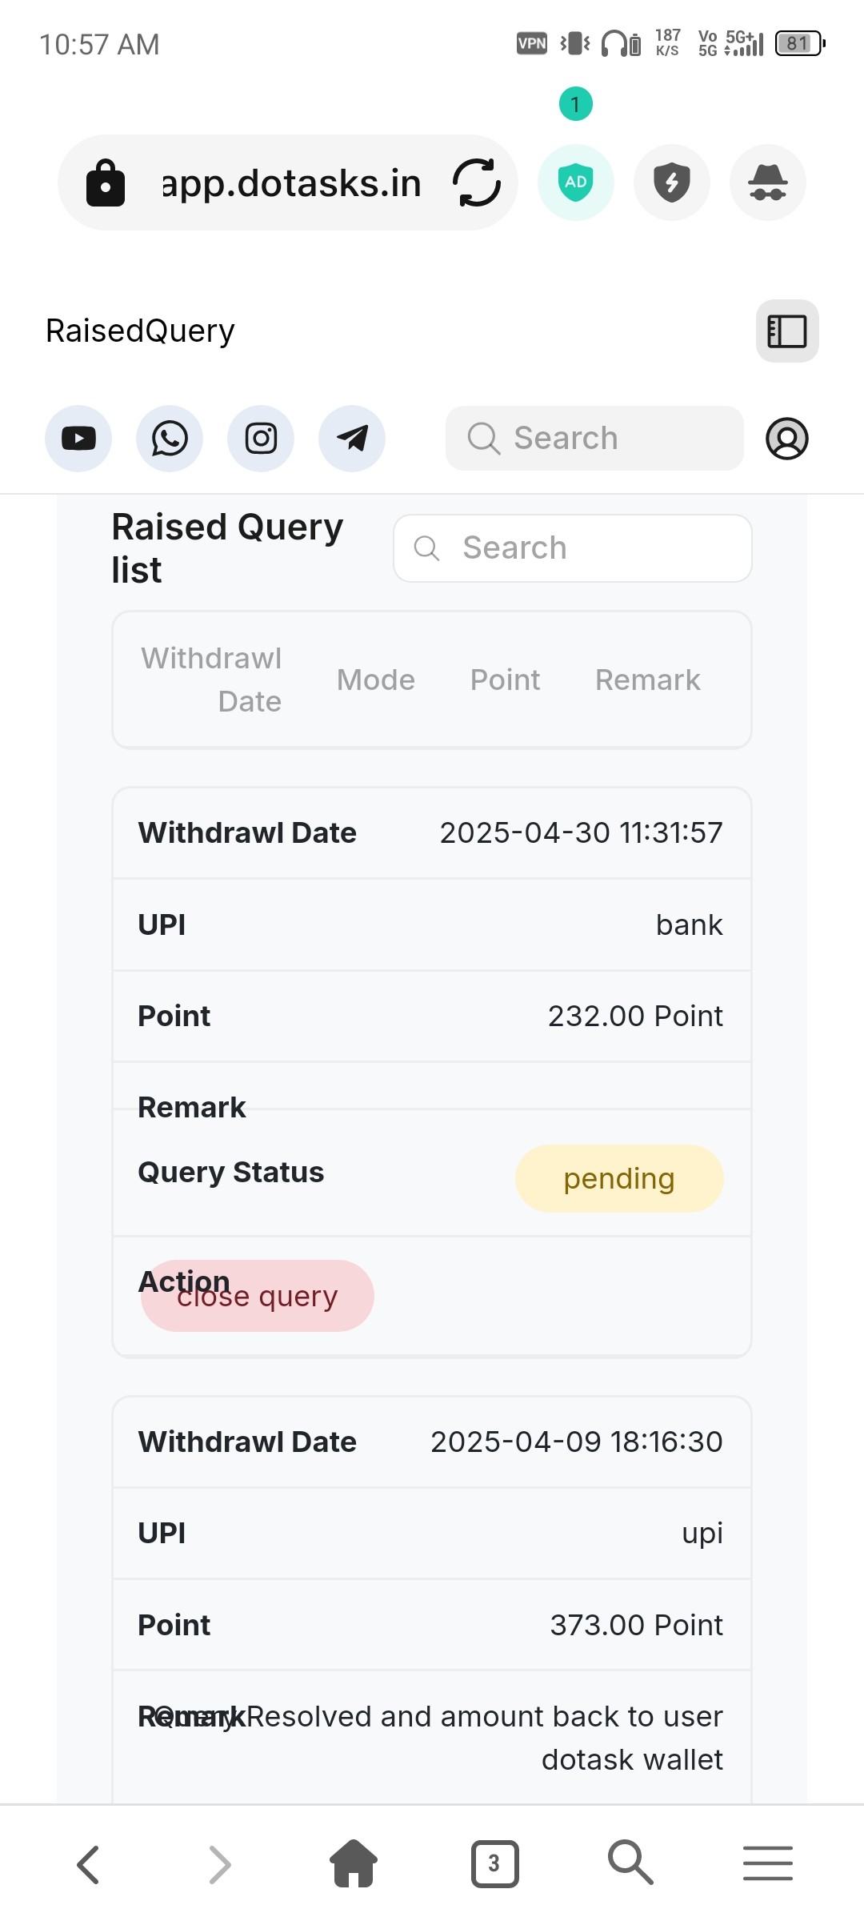864x1921 pixels.
Task: Open the browser tabs counter showing 3
Action: [494, 1864]
